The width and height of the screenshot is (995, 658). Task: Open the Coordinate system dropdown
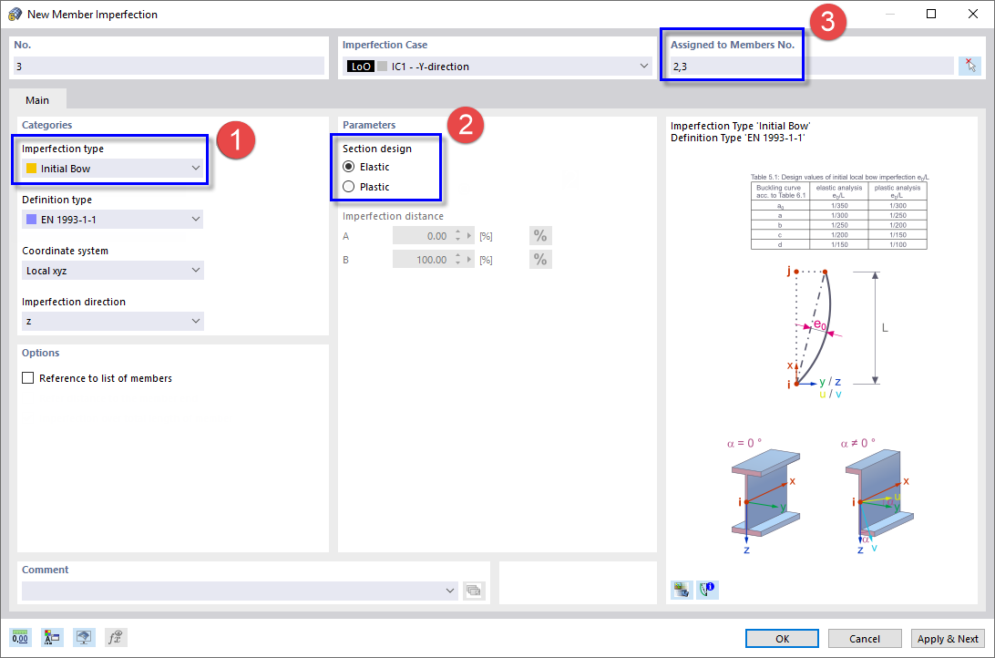coord(195,270)
